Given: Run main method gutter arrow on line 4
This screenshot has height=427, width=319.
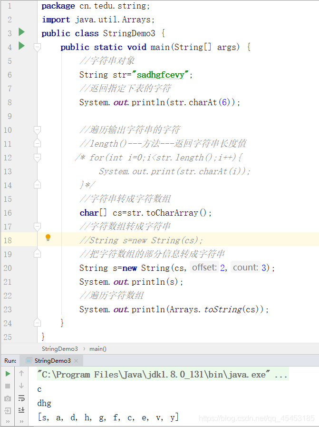Looking at the screenshot, I should coord(21,46).
